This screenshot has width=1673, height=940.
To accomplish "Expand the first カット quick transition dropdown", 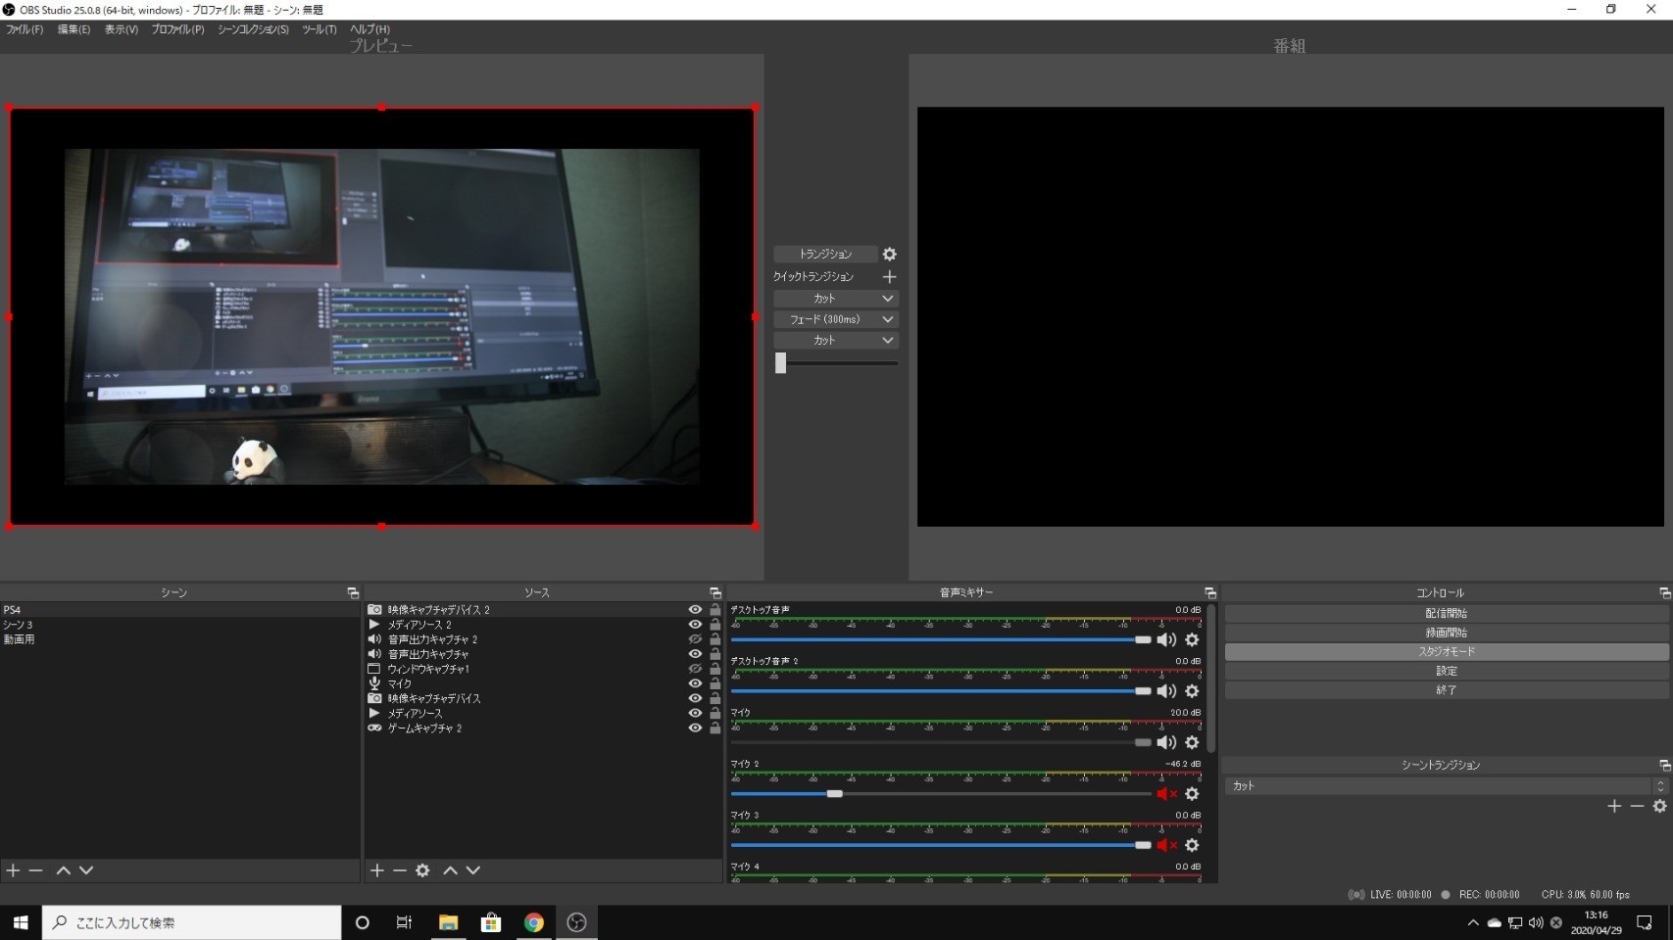I will click(x=887, y=299).
